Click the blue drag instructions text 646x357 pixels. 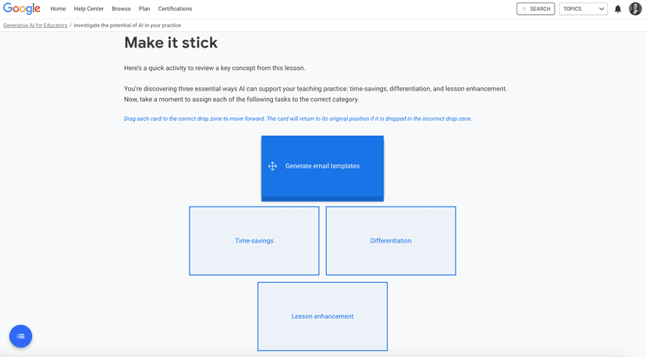click(x=298, y=118)
